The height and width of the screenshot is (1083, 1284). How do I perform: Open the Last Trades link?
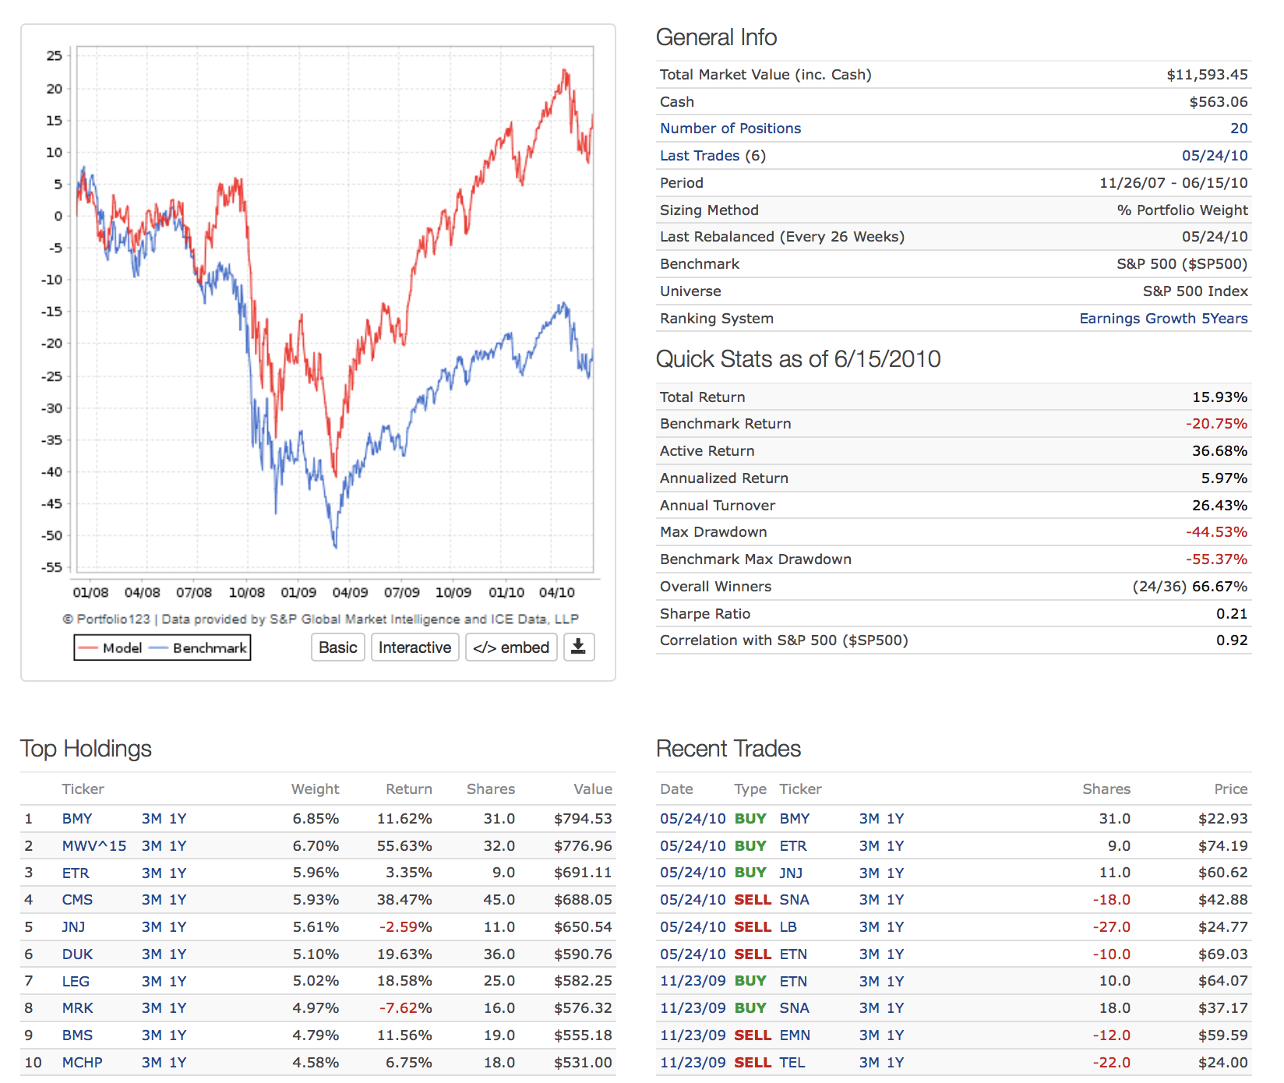click(x=699, y=156)
